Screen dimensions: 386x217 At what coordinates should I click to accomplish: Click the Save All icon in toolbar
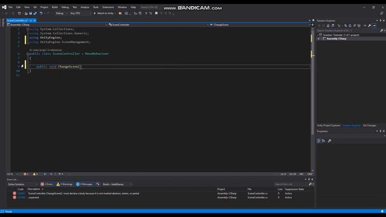(x=35, y=13)
